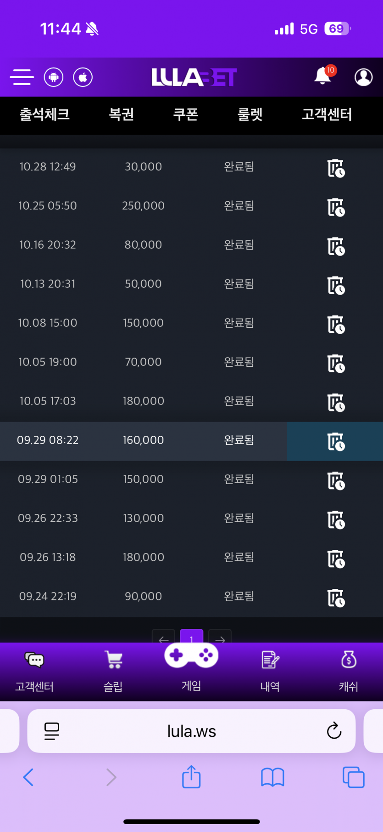The image size is (383, 832).
Task: Tap the Android app download icon
Action: tap(54, 77)
